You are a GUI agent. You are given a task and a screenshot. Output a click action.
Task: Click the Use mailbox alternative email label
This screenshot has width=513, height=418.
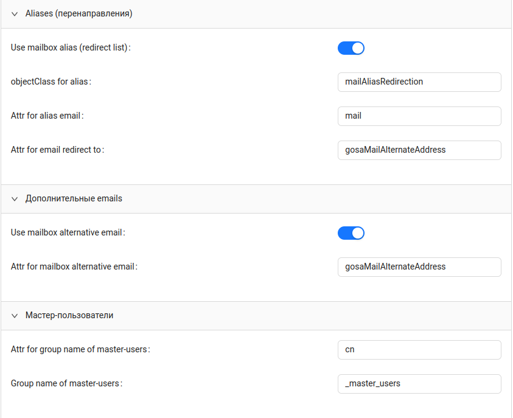coord(68,232)
